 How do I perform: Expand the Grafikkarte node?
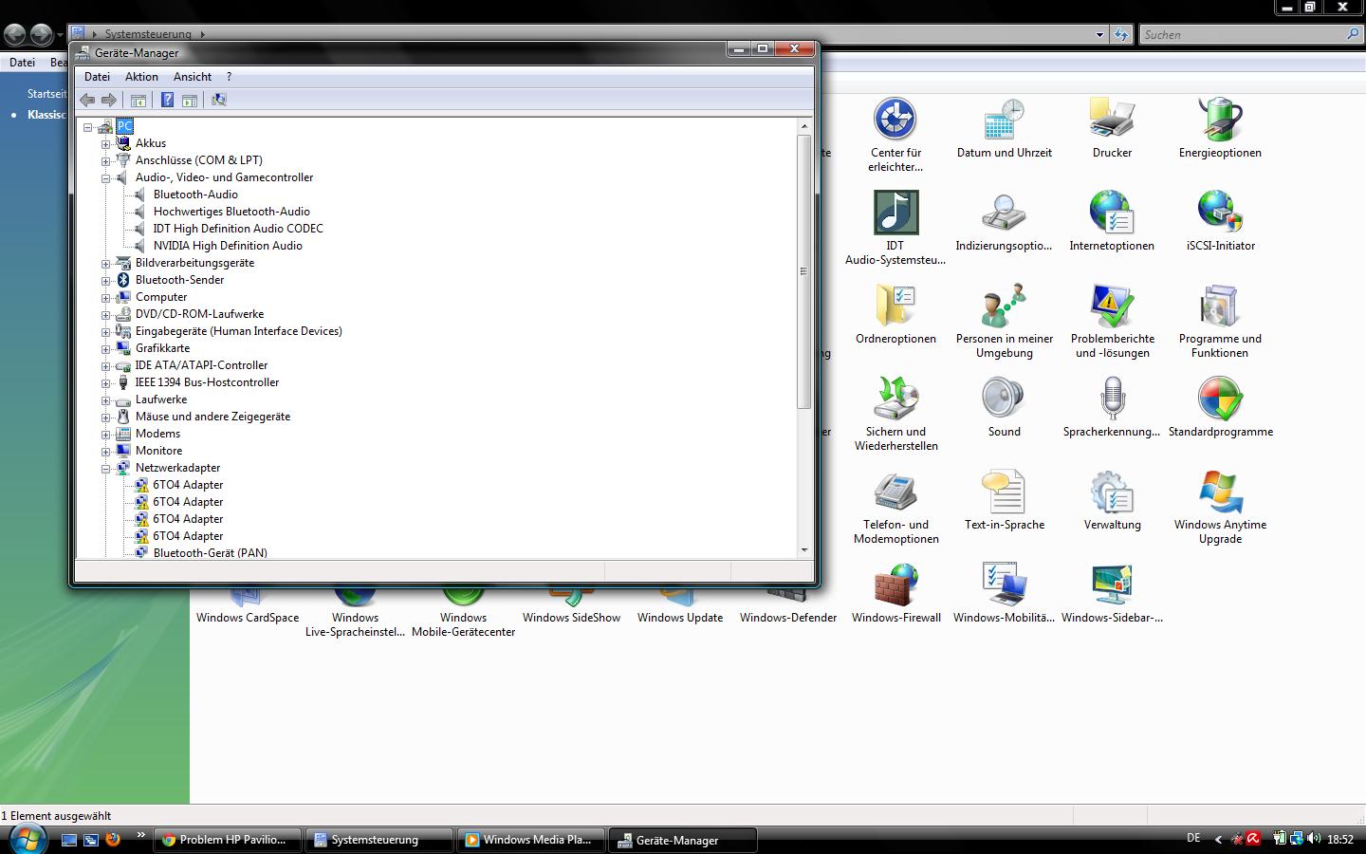click(x=106, y=348)
